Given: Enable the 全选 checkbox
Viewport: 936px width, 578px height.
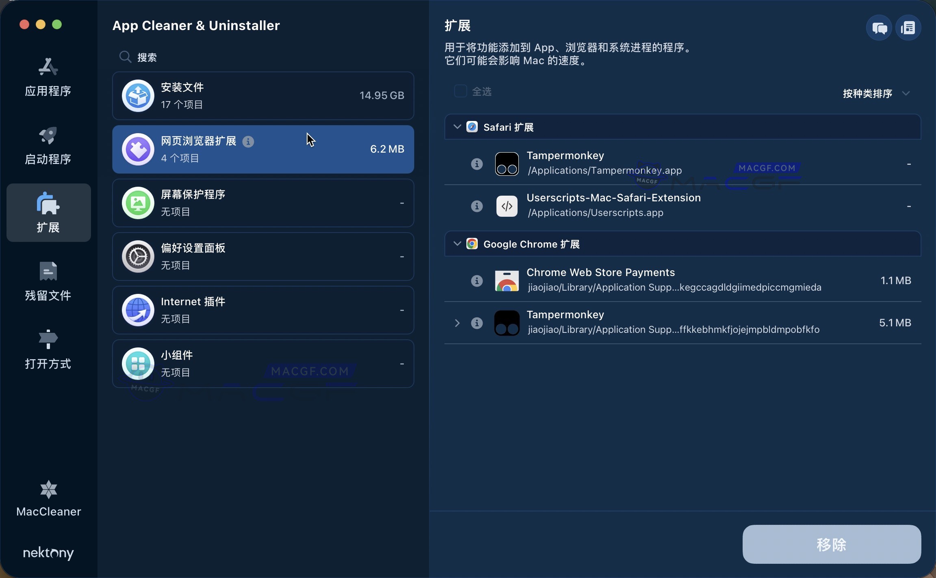Looking at the screenshot, I should 459,91.
